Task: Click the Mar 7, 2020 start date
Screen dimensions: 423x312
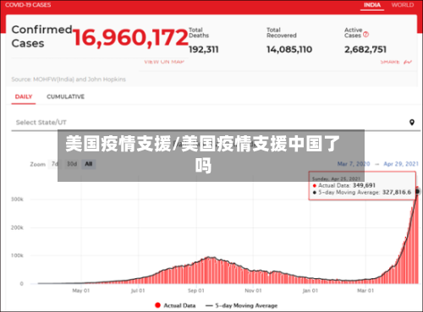Action: point(354,164)
